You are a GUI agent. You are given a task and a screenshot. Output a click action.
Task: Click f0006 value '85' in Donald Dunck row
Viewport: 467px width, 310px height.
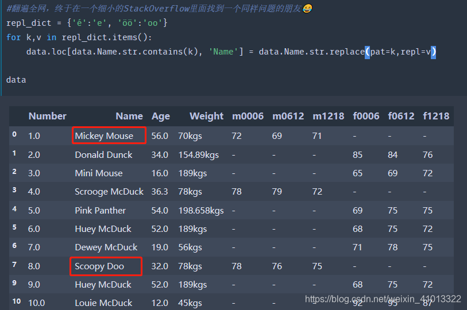(357, 155)
